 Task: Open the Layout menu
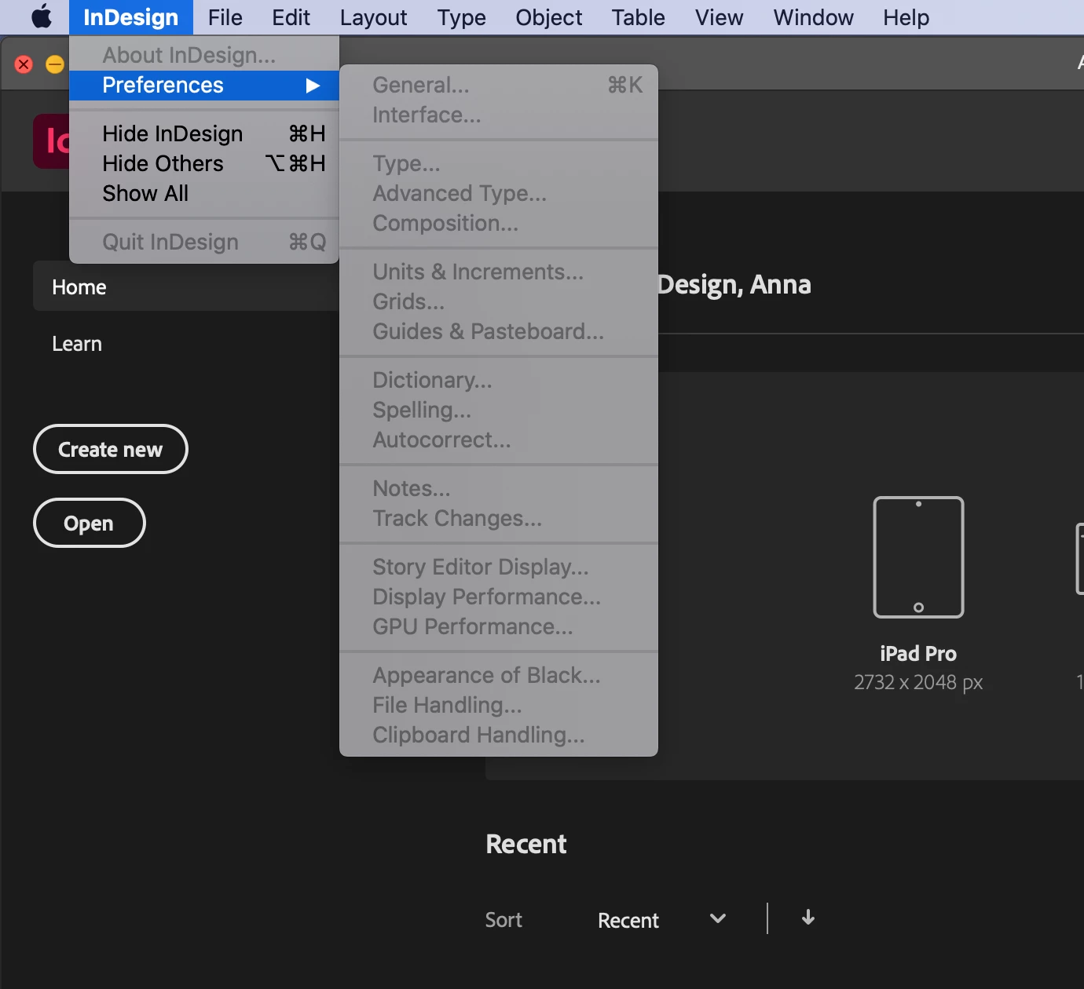(x=373, y=17)
